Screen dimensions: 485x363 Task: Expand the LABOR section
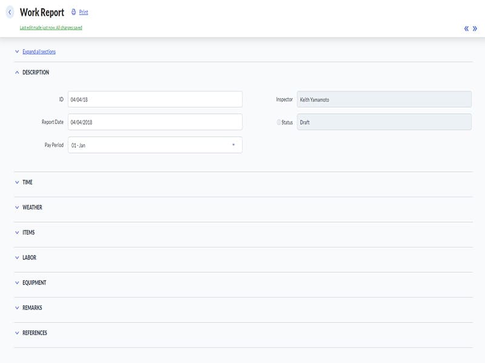click(x=29, y=258)
